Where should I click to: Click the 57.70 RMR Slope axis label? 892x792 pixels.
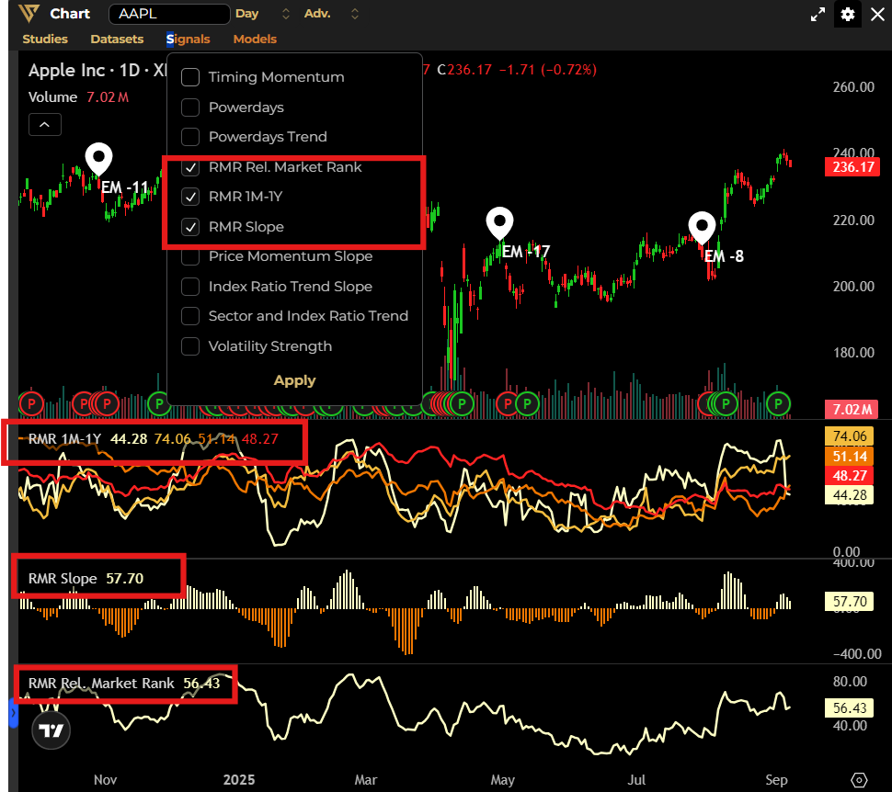(850, 602)
